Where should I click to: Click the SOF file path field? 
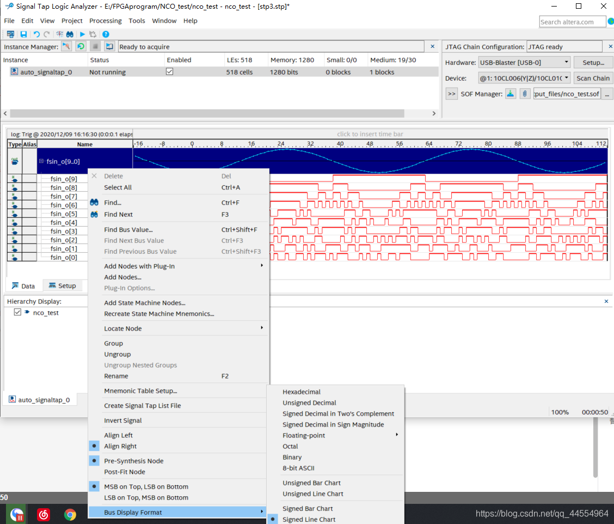pyautogui.click(x=567, y=94)
